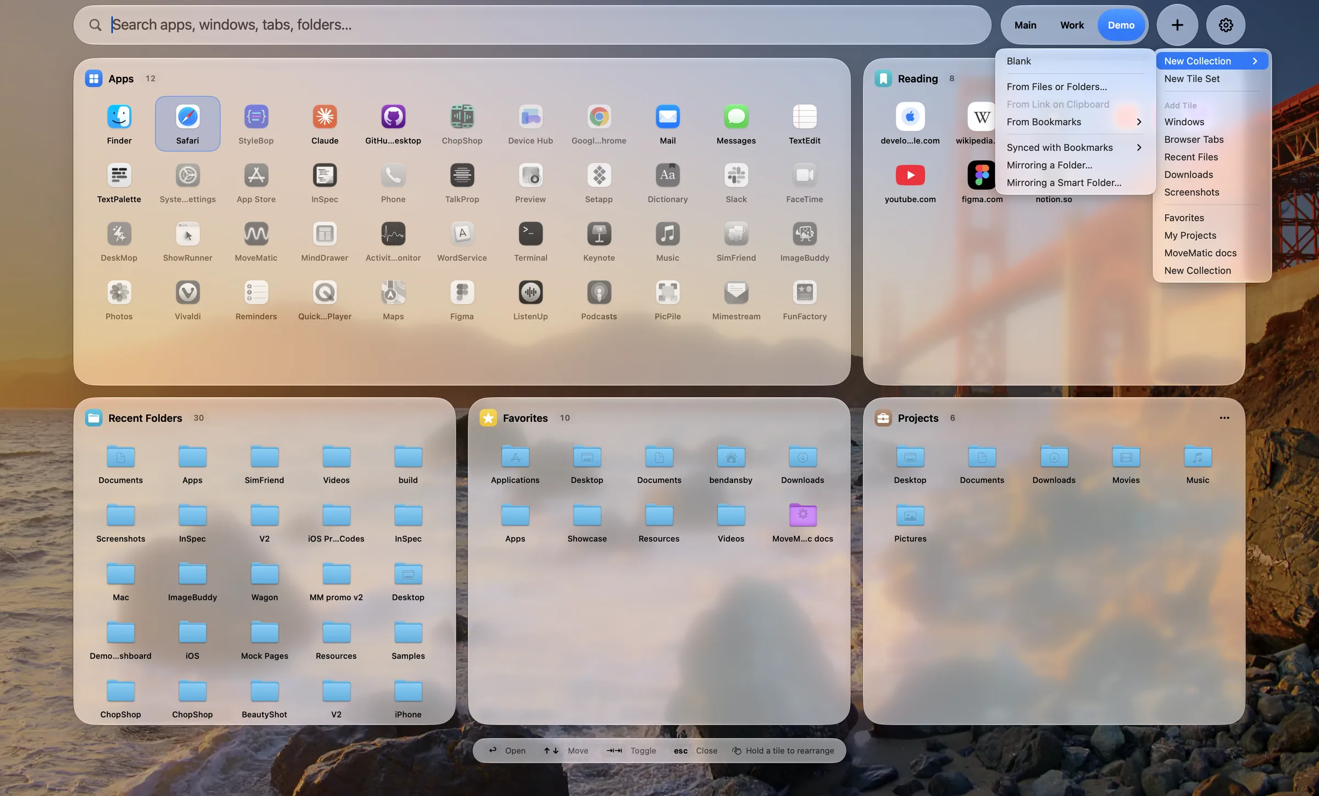Add a Screenshots tile from menu
The image size is (1319, 796).
(1212, 192)
